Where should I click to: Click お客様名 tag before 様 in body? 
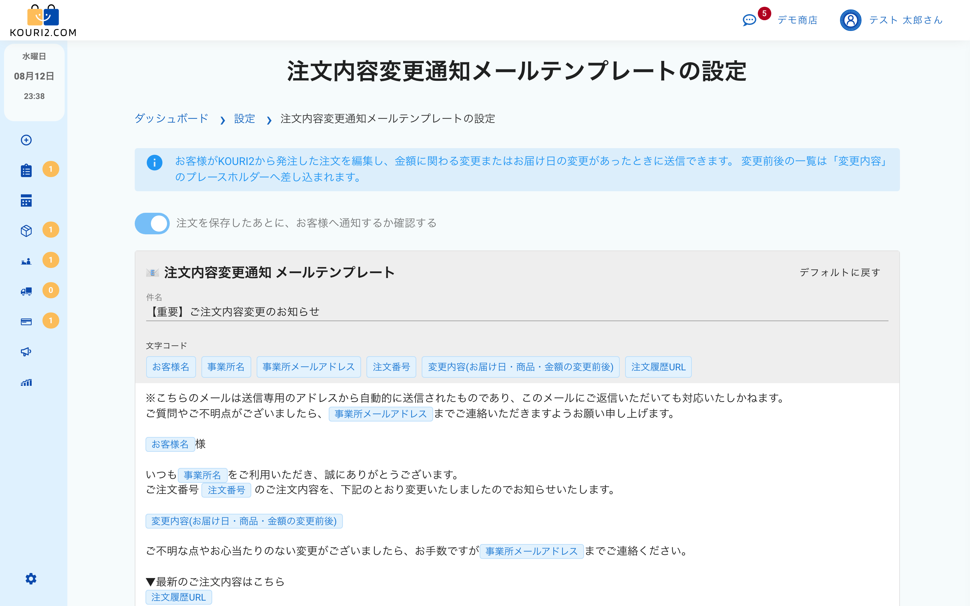pyautogui.click(x=170, y=444)
